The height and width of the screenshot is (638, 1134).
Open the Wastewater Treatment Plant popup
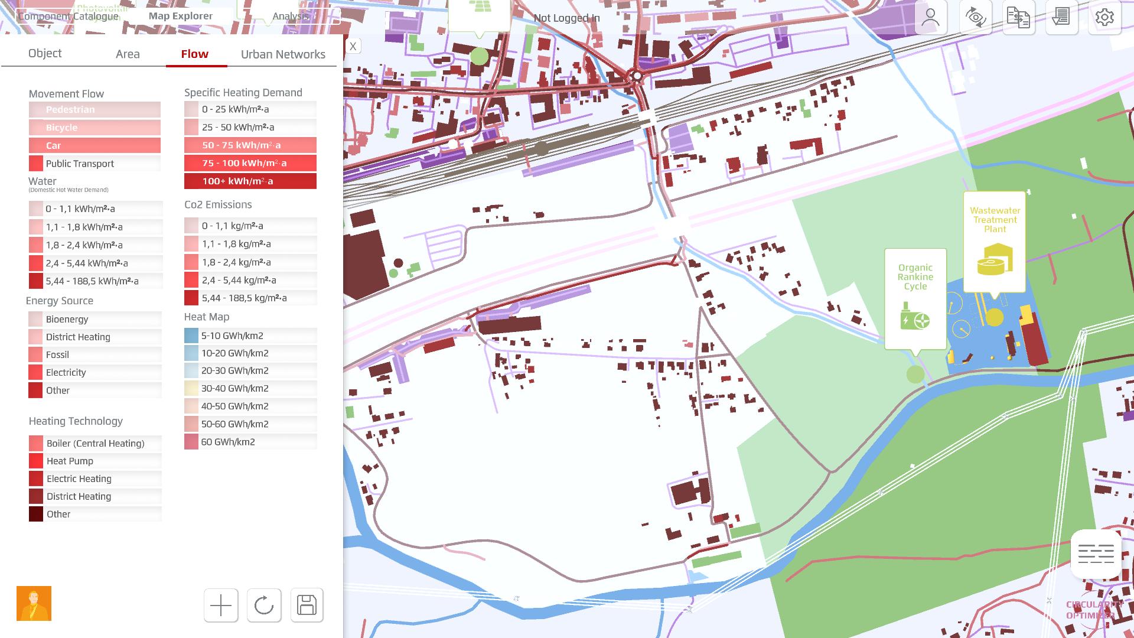pos(995,241)
